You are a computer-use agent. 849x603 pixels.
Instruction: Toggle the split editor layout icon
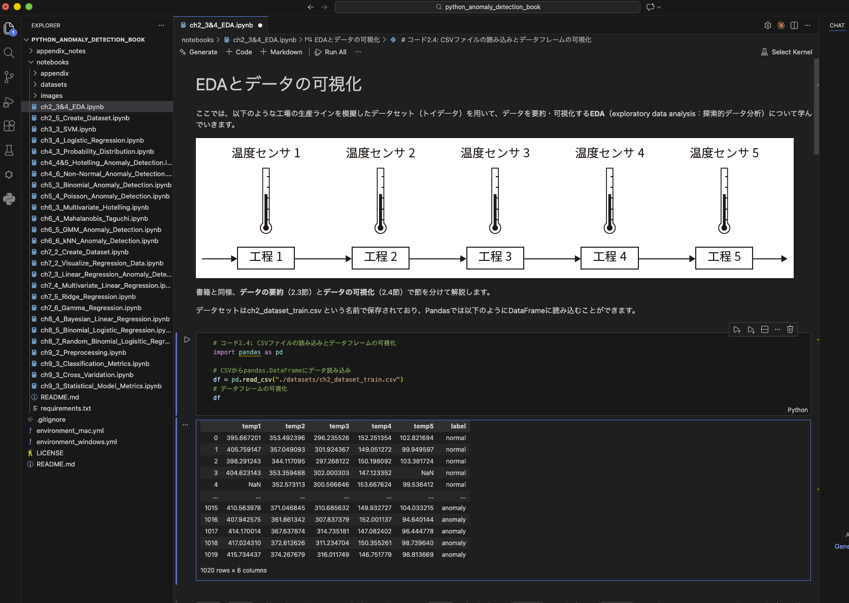[x=794, y=25]
